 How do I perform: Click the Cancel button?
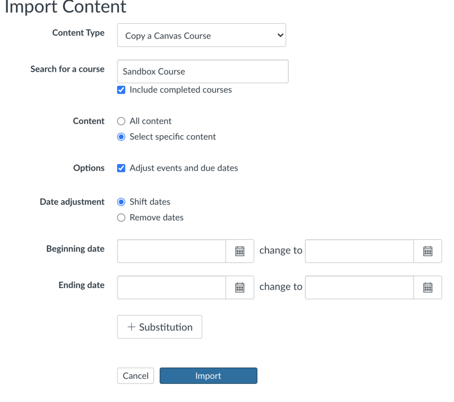136,376
